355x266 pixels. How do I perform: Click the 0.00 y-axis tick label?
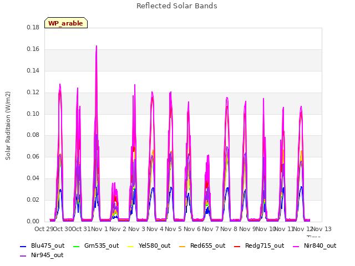[x=33, y=221]
